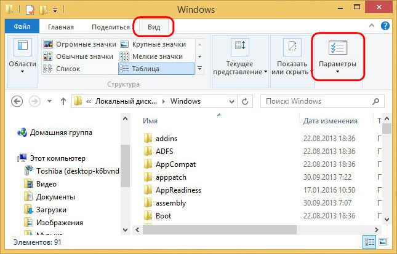Click the Поиск: Windows search field

[x=317, y=101]
